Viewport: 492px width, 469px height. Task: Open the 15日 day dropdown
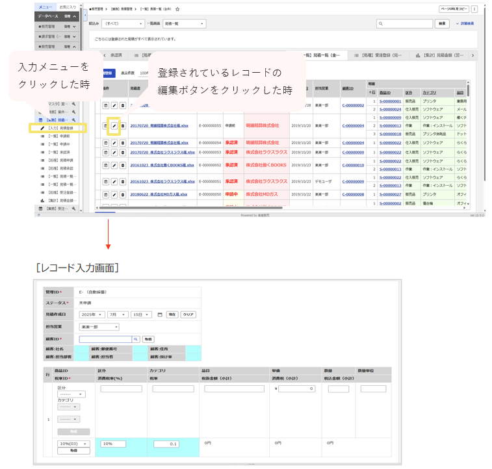click(x=142, y=314)
